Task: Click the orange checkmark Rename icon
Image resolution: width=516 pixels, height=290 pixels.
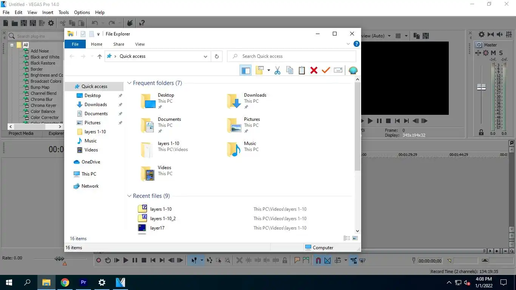Action: click(326, 70)
